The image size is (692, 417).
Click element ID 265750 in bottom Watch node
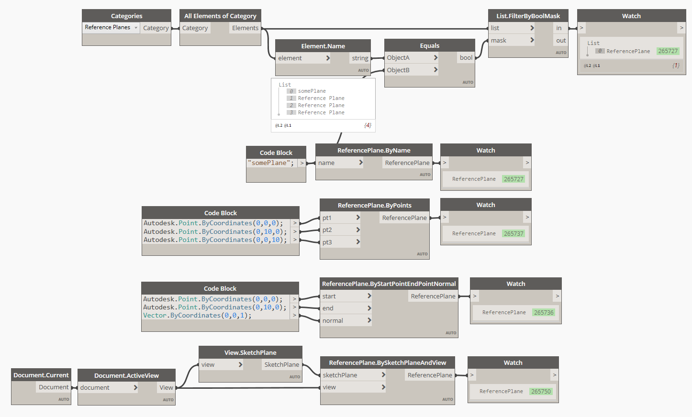[x=541, y=391]
